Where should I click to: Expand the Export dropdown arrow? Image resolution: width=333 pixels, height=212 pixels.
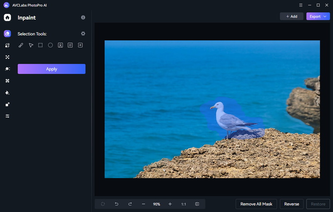(325, 16)
